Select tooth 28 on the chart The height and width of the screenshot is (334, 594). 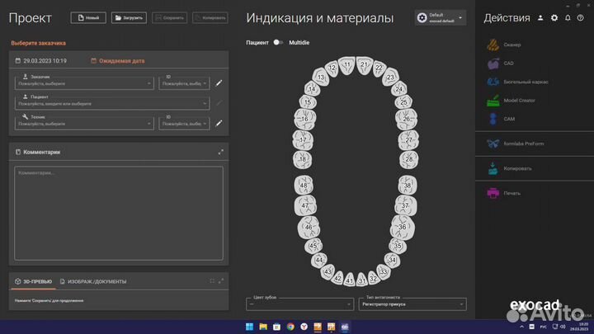[408, 159]
